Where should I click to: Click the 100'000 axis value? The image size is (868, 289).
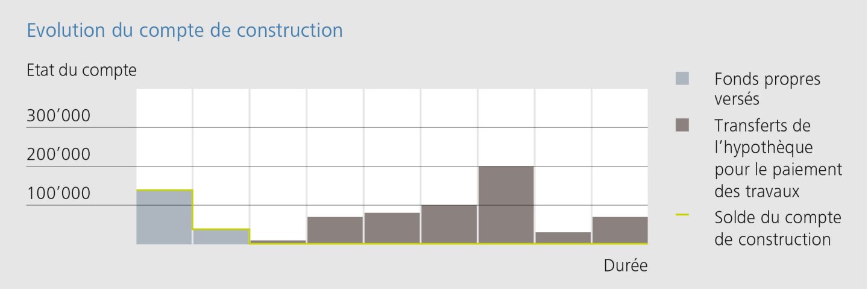58,194
